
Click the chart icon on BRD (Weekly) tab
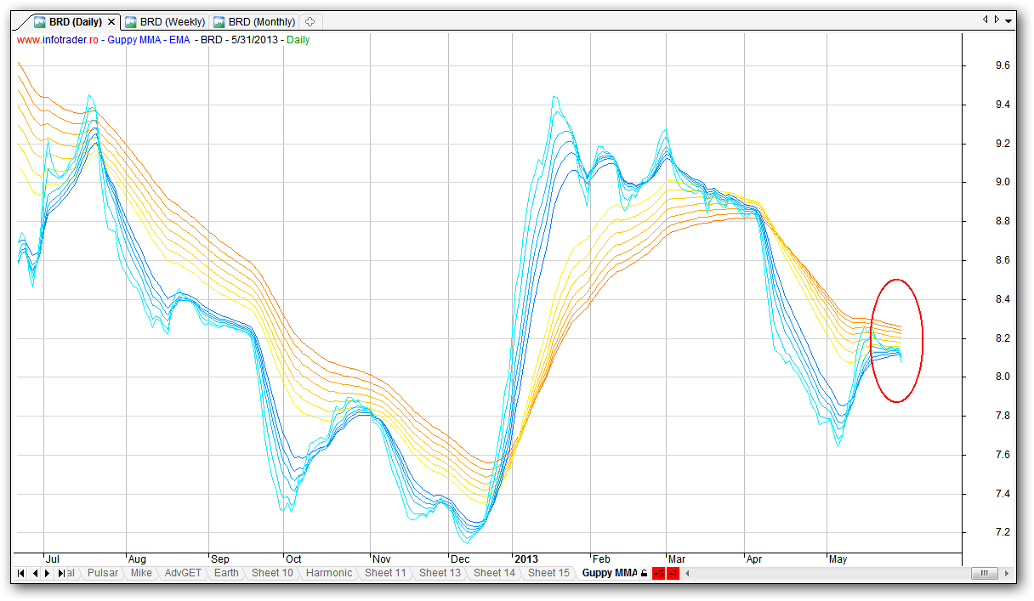pos(131,22)
